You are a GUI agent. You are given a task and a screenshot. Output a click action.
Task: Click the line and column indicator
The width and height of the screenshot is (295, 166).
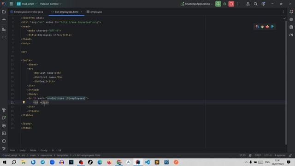point(242,155)
